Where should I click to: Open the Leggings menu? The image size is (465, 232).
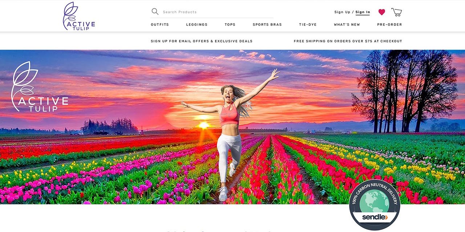(x=197, y=25)
